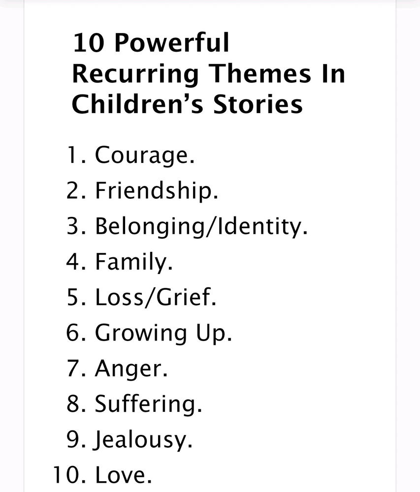420x492 pixels.
Task: Click the list number "1." before Courage
Action: pyautogui.click(x=75, y=155)
